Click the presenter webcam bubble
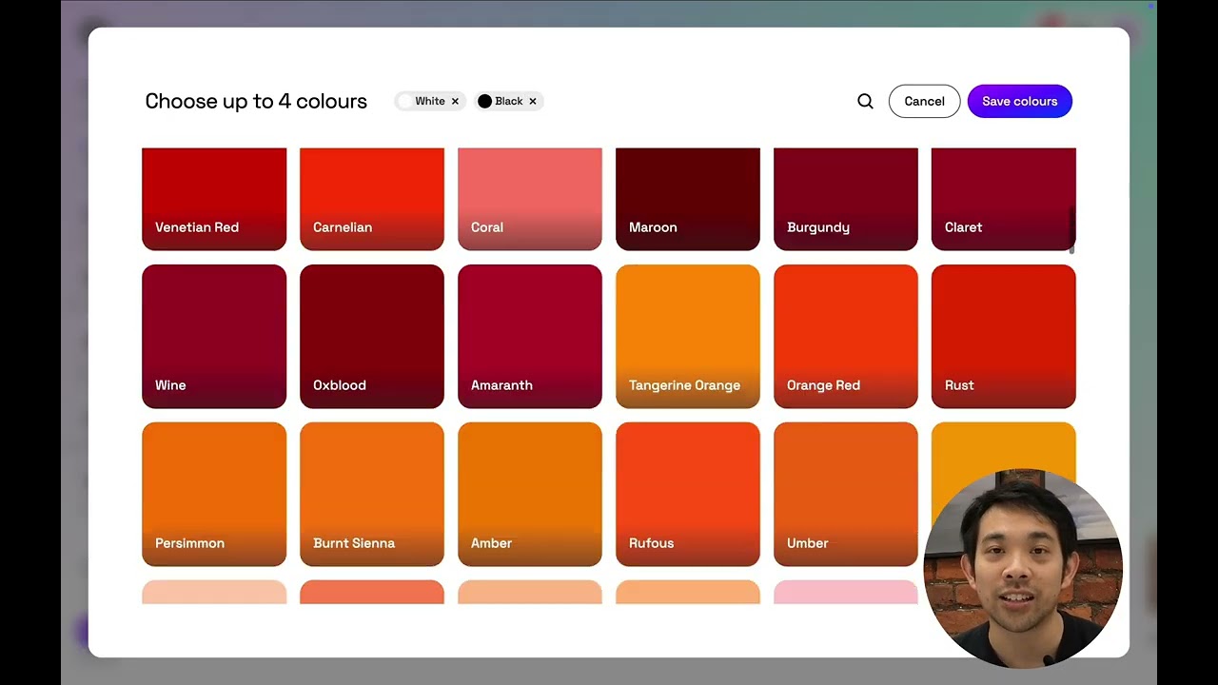Image resolution: width=1218 pixels, height=685 pixels. pyautogui.click(x=1023, y=567)
